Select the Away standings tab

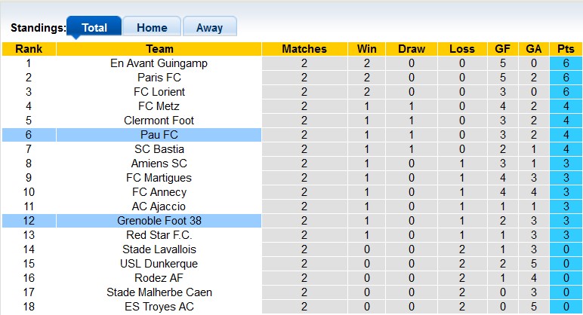tap(209, 28)
